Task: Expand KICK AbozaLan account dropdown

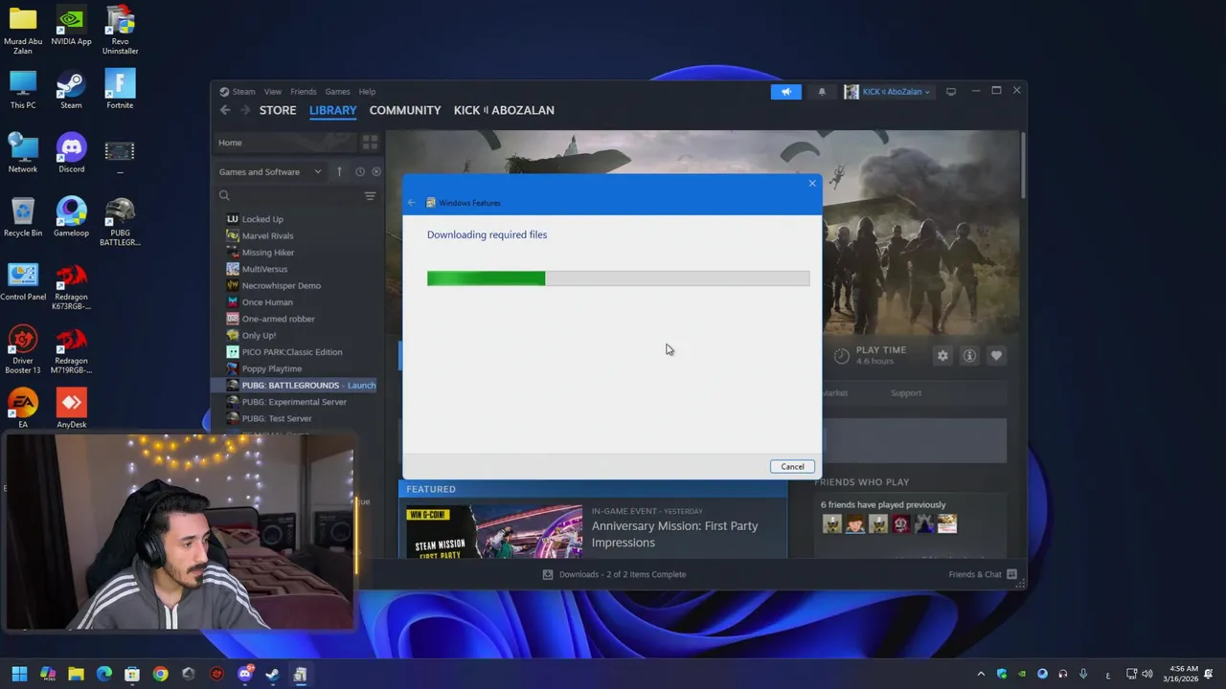Action: click(887, 92)
